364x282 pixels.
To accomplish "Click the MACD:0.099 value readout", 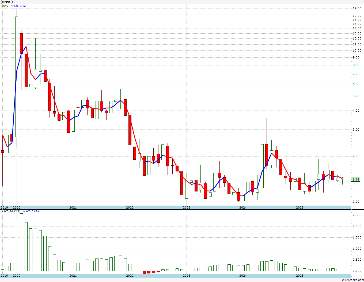I will click(x=31, y=211).
